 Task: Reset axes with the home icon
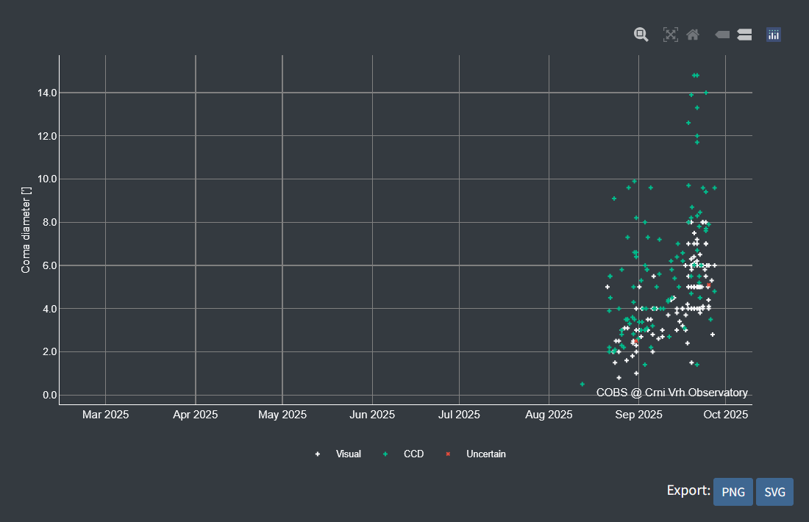(x=692, y=35)
